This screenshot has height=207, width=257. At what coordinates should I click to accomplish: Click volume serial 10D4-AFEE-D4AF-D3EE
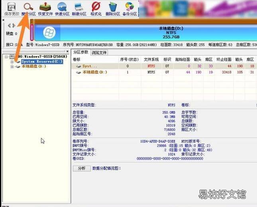158,141
